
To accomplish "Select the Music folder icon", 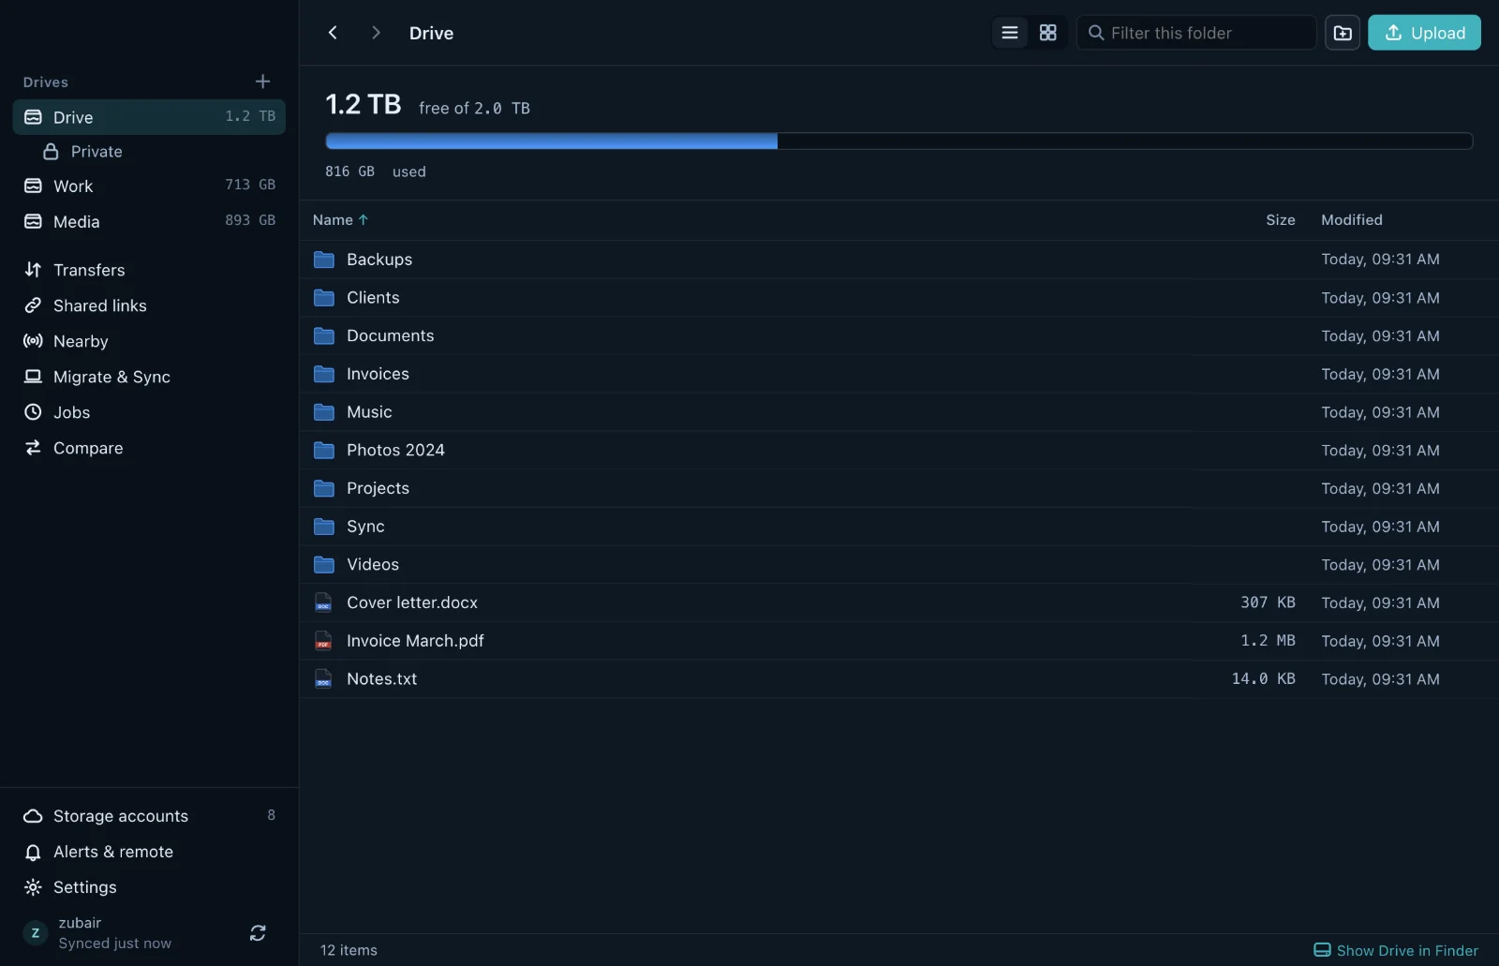I will (x=324, y=412).
